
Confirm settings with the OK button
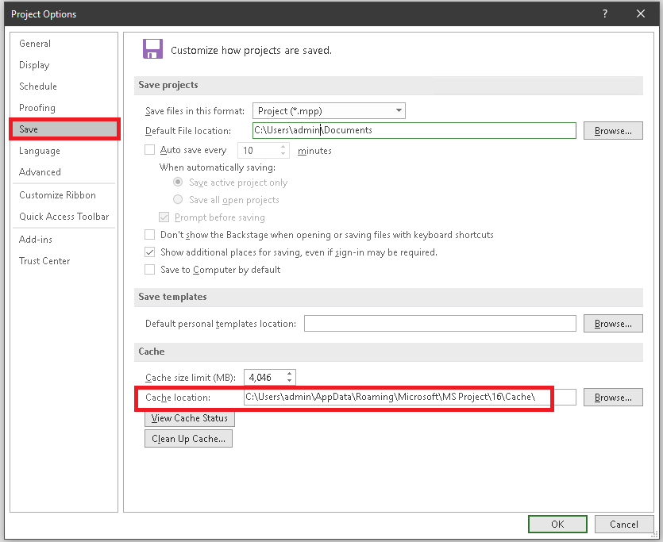[557, 524]
